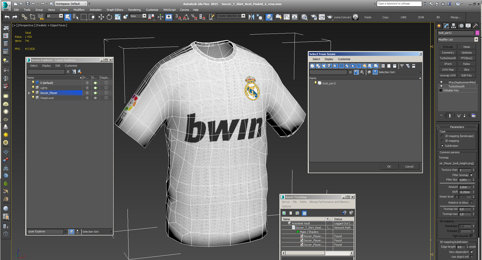Activate the Unlink Selection tool

tap(33, 17)
